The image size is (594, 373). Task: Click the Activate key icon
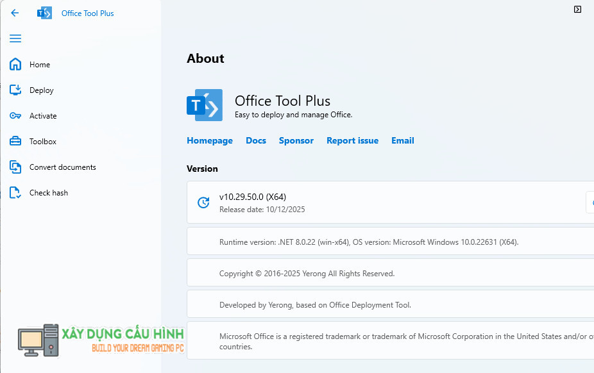[16, 115]
